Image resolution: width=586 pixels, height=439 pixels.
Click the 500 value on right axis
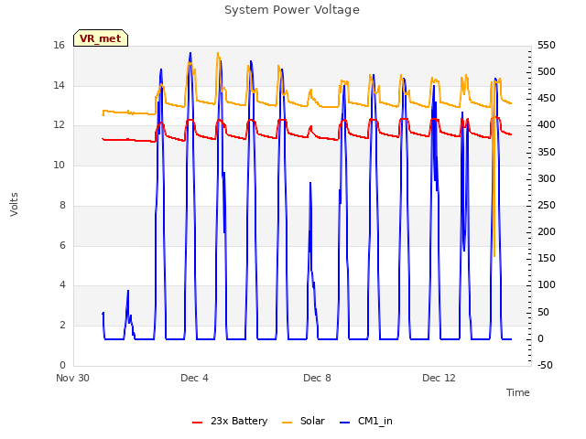(547, 71)
